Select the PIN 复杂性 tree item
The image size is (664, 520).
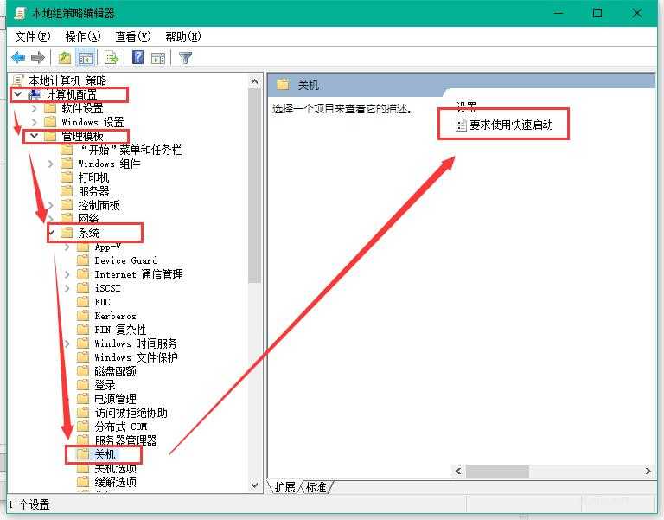point(120,330)
